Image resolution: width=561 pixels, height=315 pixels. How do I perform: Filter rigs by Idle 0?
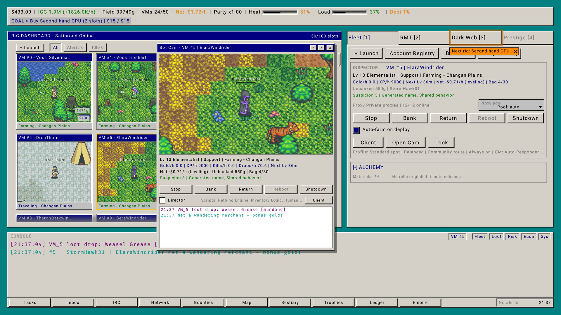tap(98, 48)
